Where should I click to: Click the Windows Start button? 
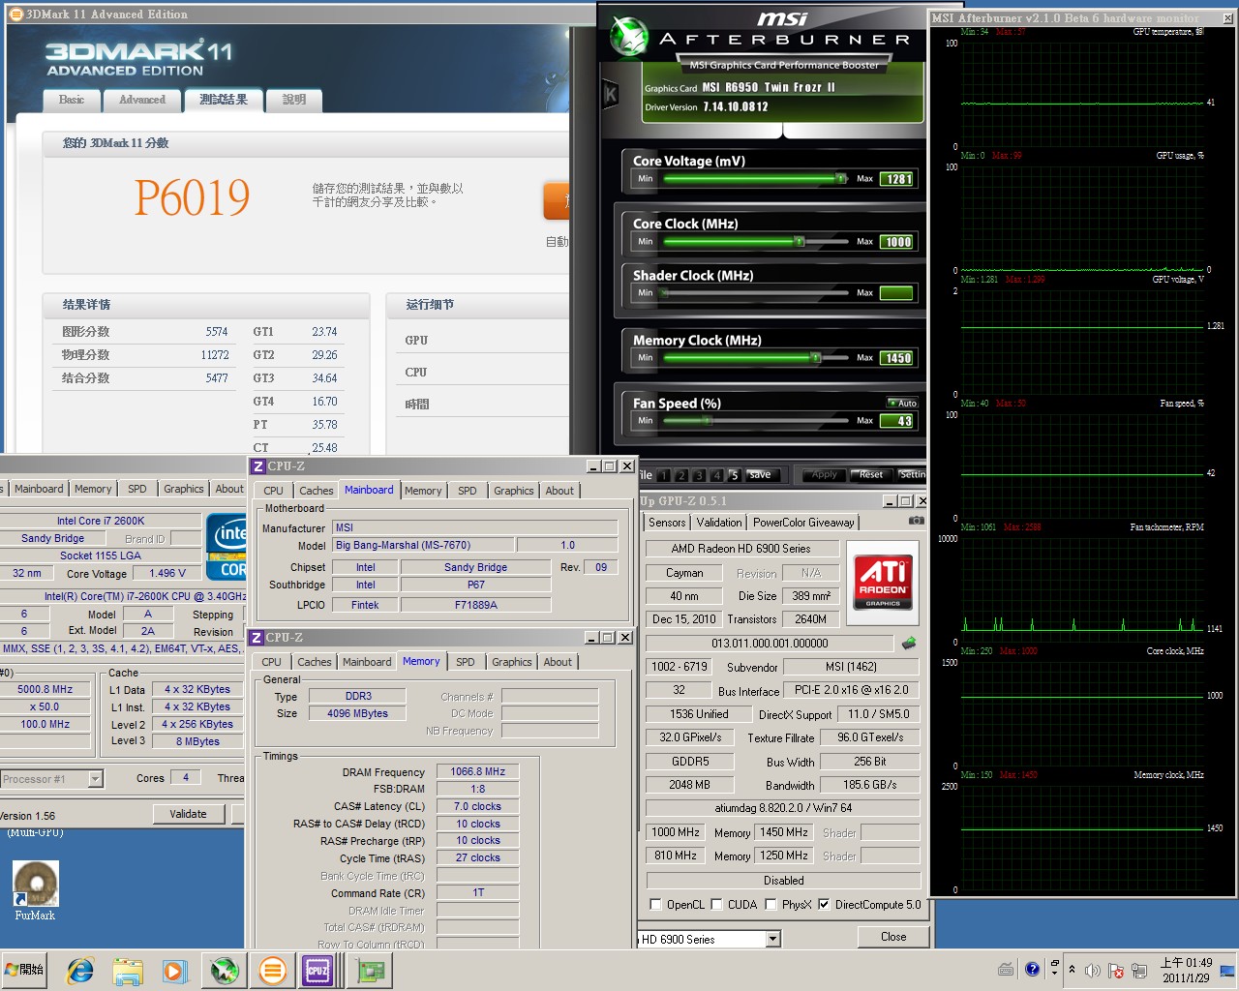point(25,969)
